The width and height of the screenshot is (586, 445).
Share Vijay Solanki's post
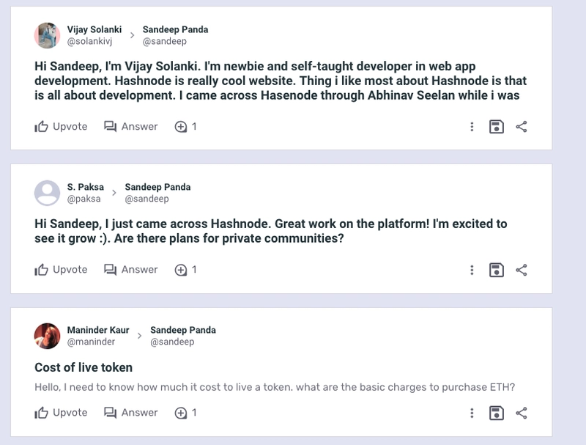[x=522, y=127]
